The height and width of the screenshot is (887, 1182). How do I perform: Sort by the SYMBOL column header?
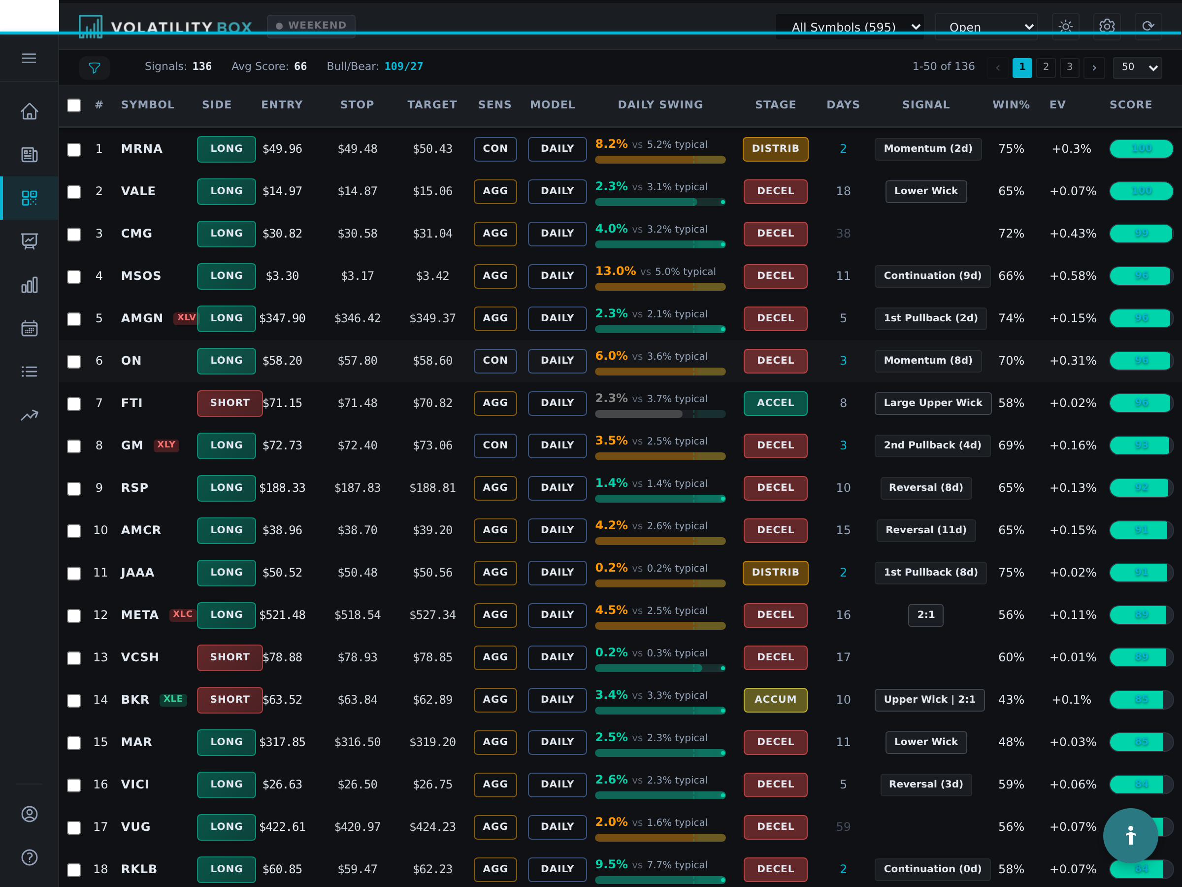tap(147, 105)
